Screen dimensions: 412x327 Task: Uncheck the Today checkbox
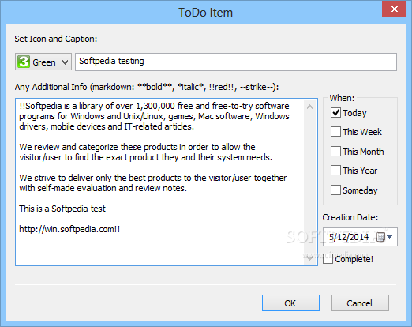[x=335, y=113]
